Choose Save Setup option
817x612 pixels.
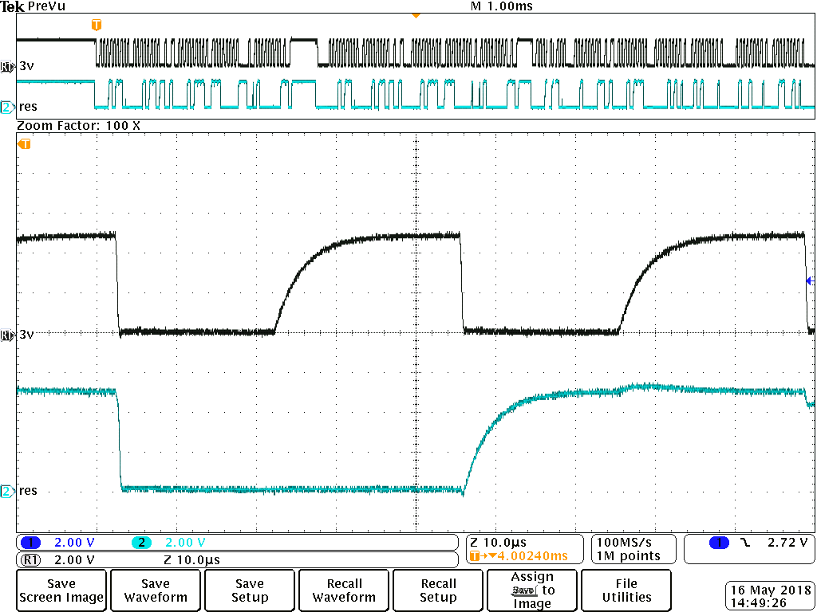(x=250, y=590)
